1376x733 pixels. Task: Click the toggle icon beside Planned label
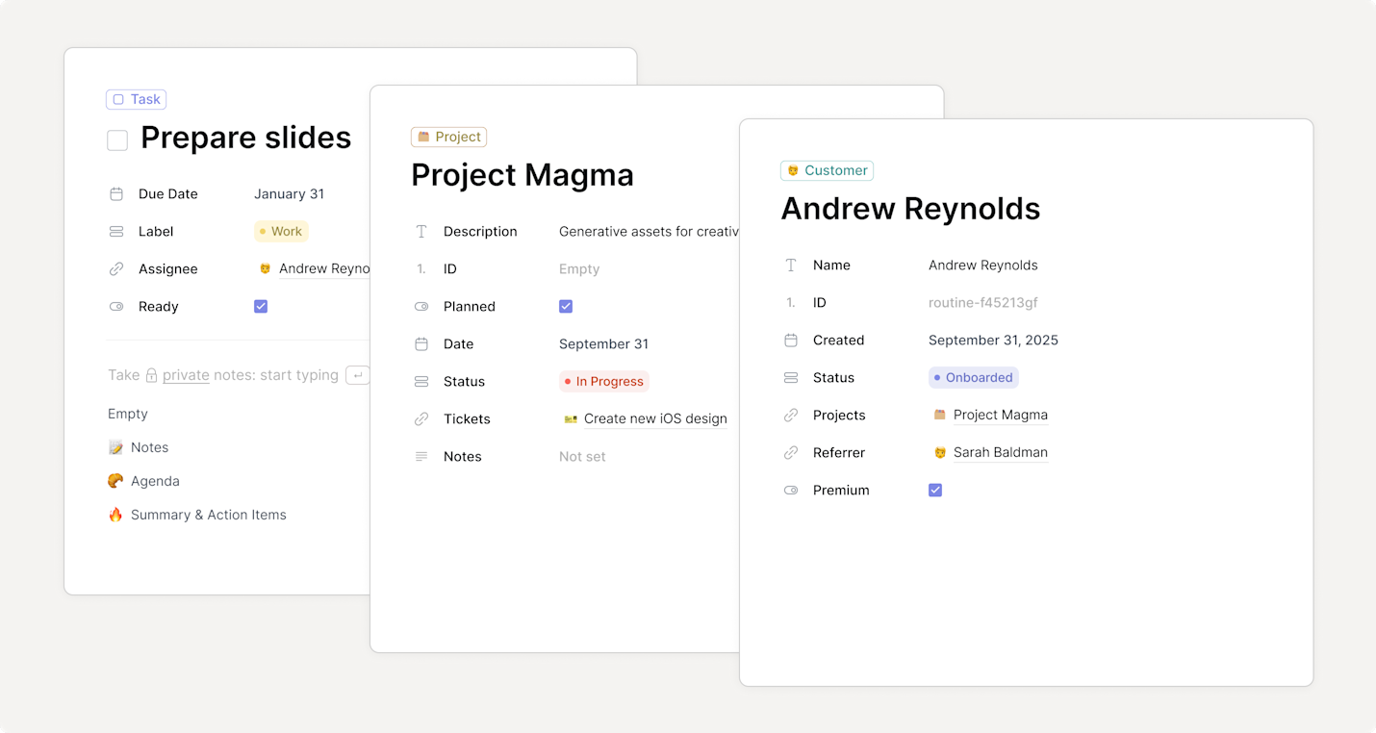(421, 307)
